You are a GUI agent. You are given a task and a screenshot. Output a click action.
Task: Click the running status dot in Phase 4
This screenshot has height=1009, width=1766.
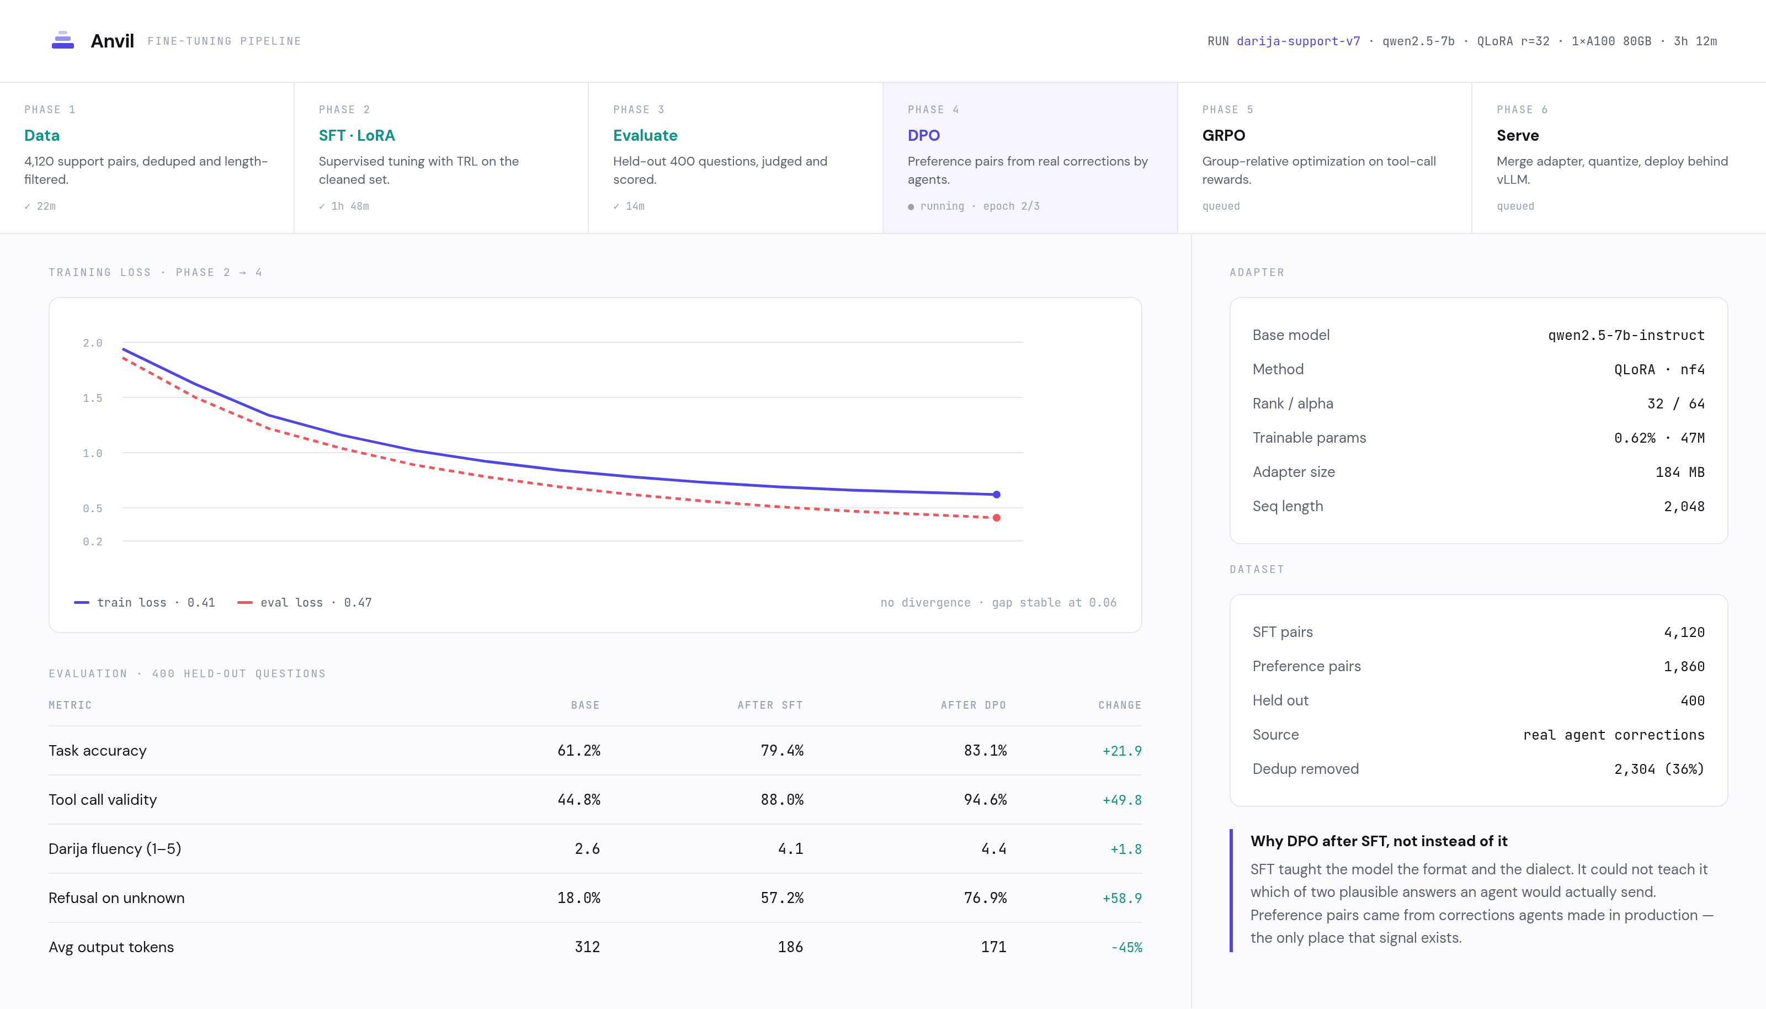(x=911, y=206)
